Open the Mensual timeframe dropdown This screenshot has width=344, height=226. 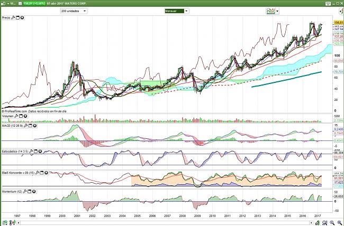[177, 11]
